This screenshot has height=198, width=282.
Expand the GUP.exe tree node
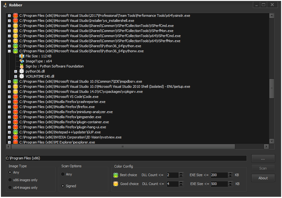9,132
